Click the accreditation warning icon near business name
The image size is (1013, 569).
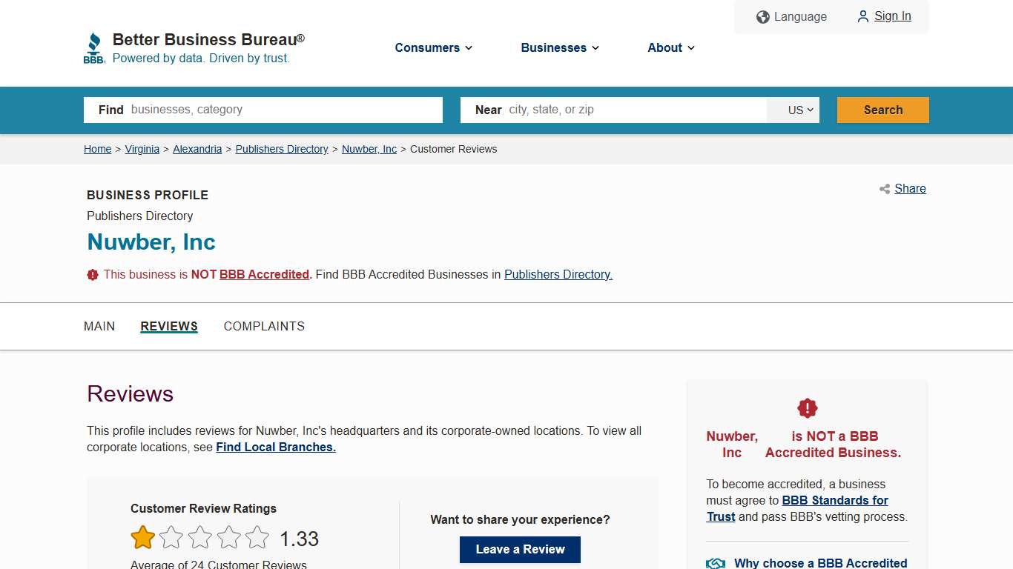(93, 274)
